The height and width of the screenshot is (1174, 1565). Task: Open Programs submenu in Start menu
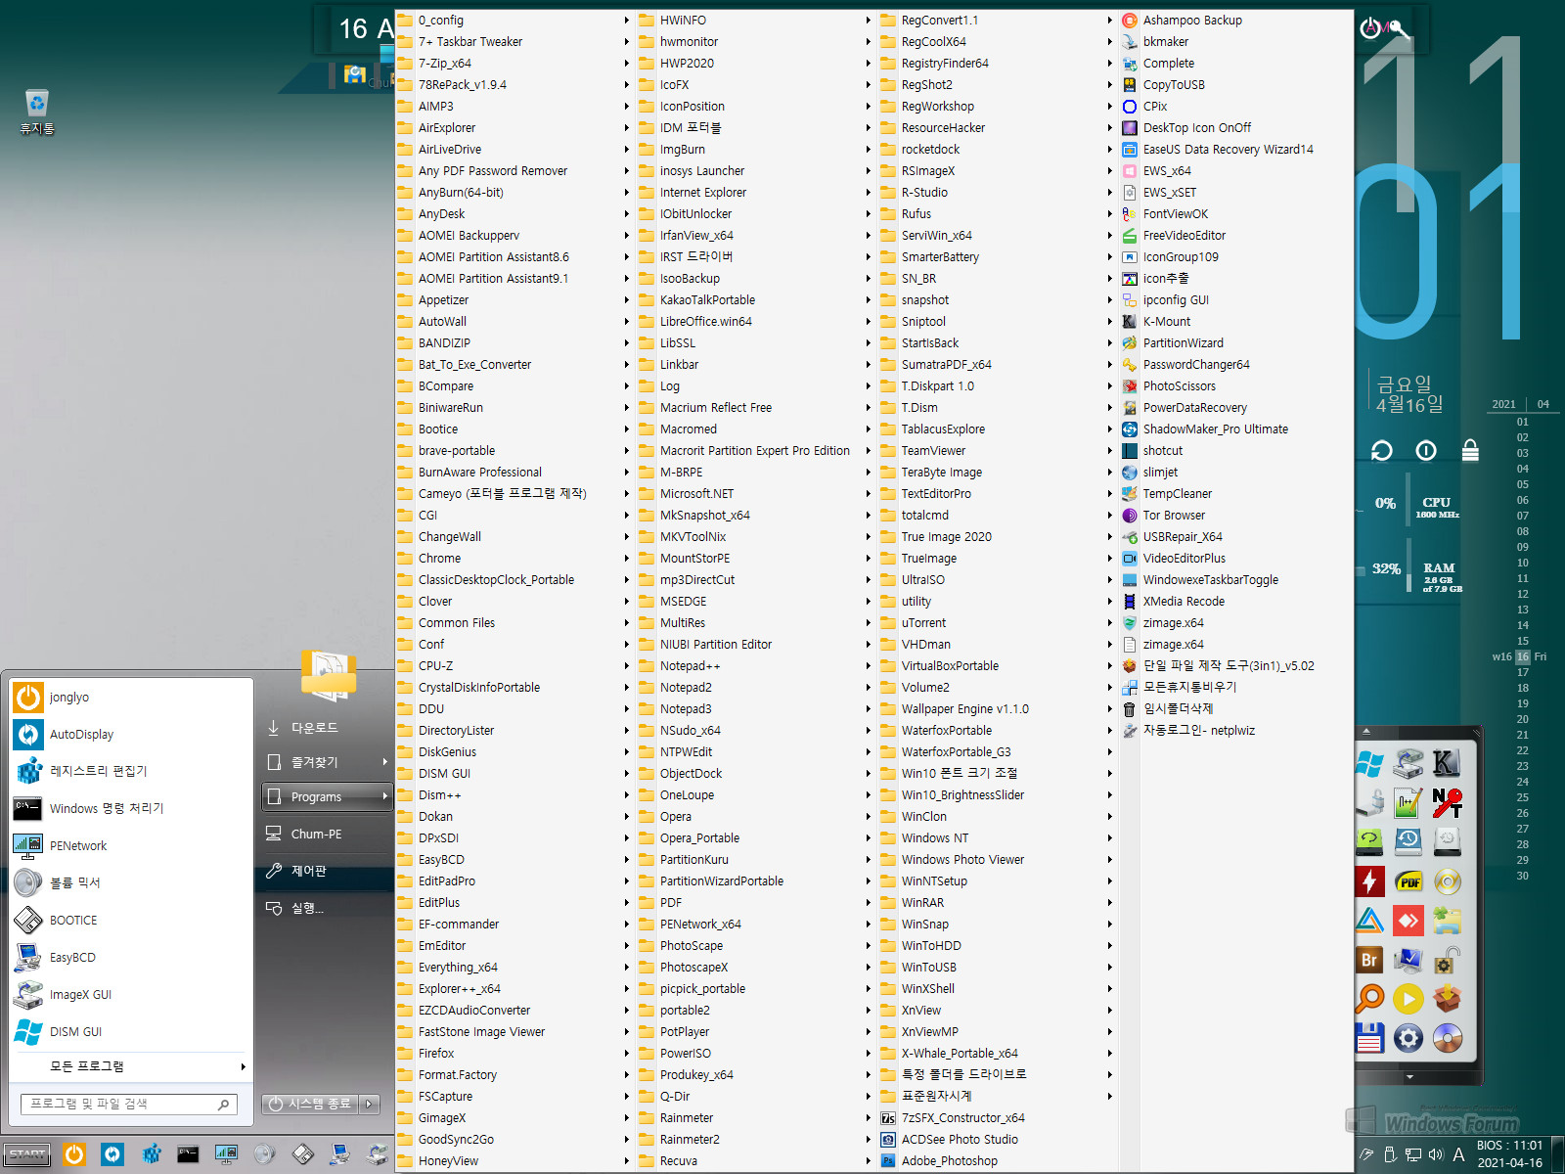327,797
